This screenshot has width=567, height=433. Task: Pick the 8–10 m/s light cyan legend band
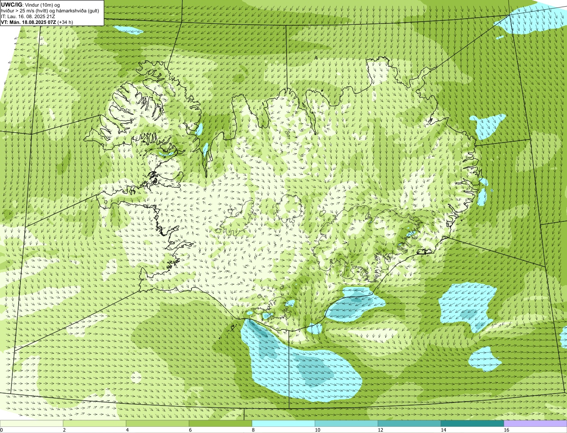tap(283, 423)
